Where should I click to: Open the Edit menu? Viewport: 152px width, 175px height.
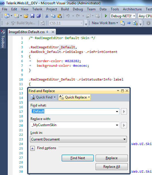pyautogui.click(x=14, y=9)
